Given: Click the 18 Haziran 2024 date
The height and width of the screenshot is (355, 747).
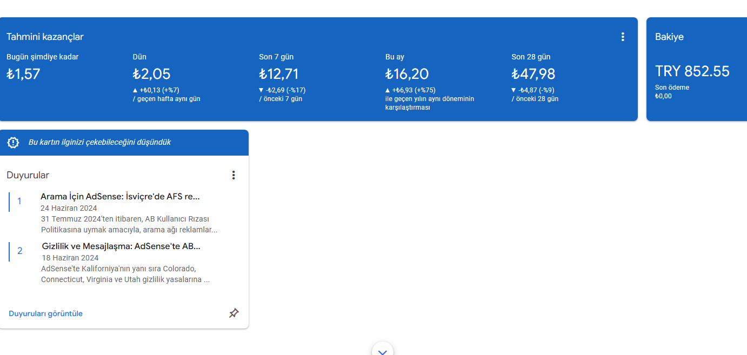Looking at the screenshot, I should pyautogui.click(x=70, y=258).
